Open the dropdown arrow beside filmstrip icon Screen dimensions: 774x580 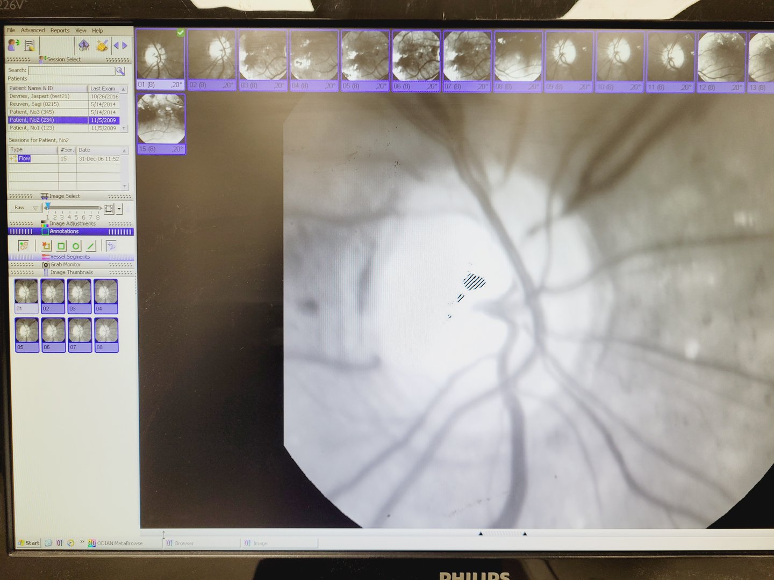(x=119, y=208)
